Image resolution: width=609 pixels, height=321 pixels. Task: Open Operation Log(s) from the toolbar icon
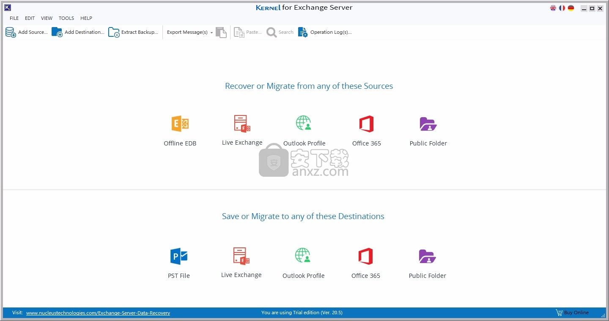coord(303,32)
